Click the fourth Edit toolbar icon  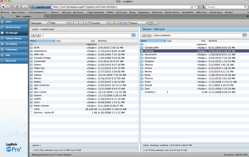point(86,23)
